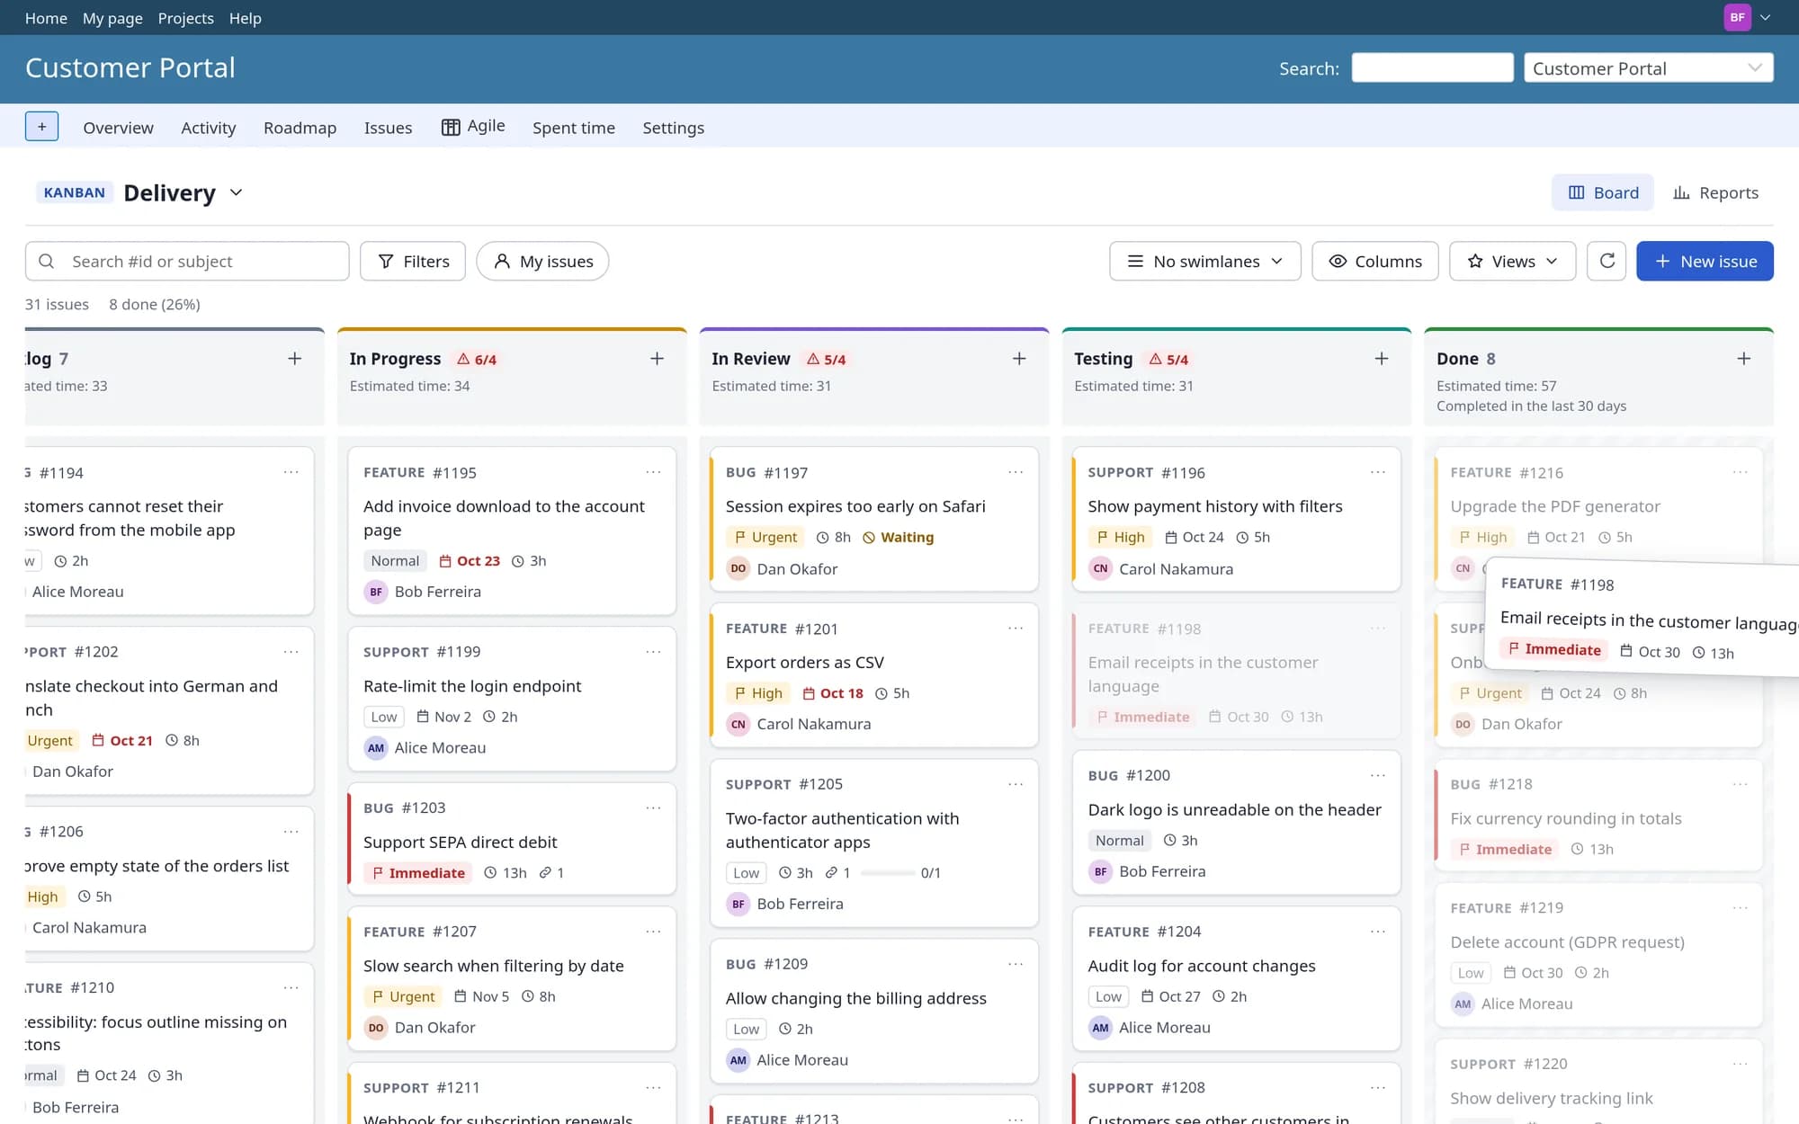Toggle the My issues filter
The image size is (1799, 1124).
(542, 261)
